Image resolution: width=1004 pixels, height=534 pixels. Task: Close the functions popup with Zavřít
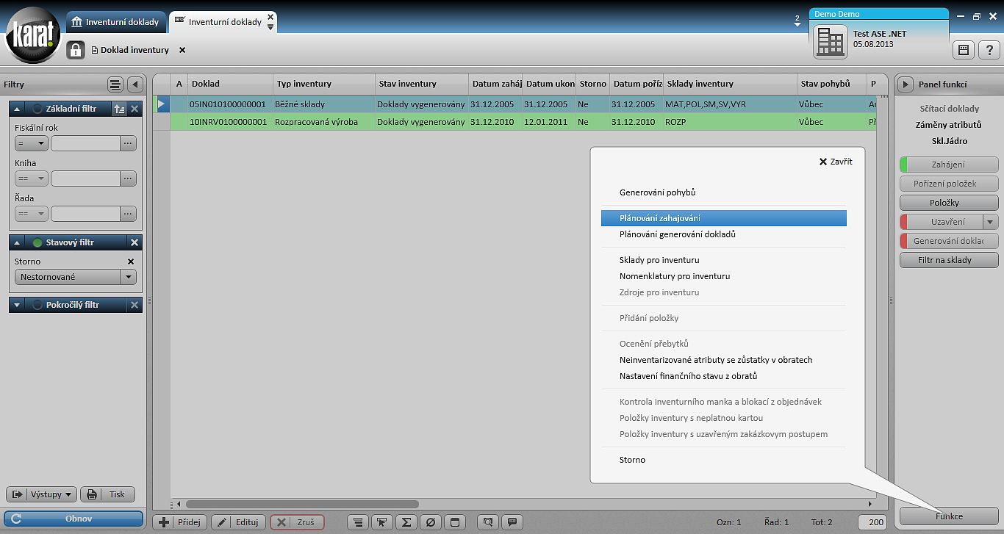[x=836, y=162]
